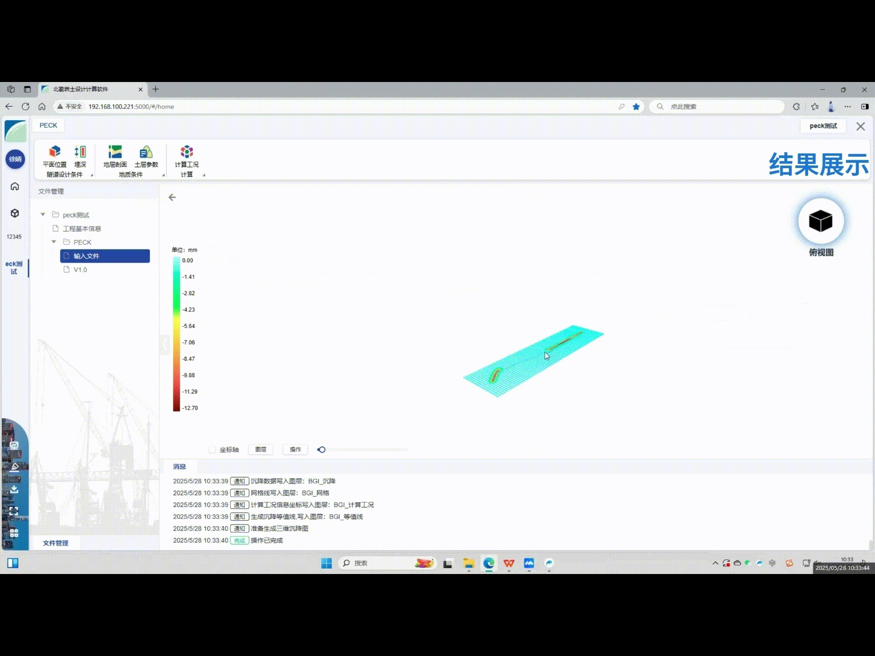Click the 图层 layers button
The height and width of the screenshot is (656, 875).
point(261,450)
